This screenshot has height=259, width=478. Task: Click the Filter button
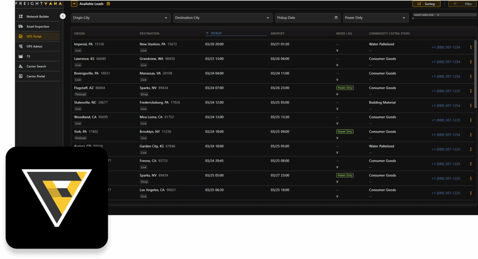(463, 4)
